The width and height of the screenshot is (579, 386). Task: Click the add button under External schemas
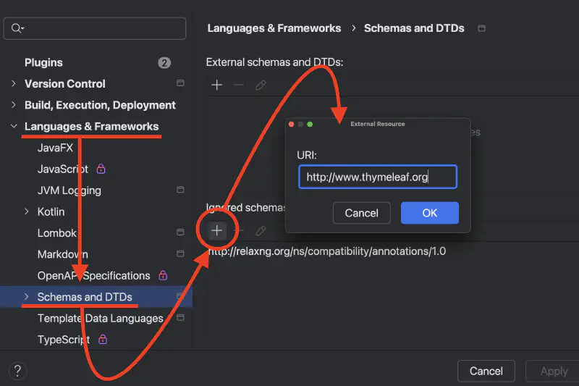pyautogui.click(x=216, y=85)
